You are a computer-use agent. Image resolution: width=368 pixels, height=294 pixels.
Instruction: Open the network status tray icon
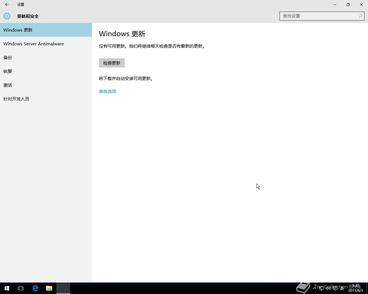point(321,288)
